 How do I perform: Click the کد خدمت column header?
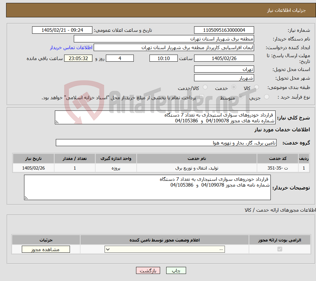(x=278, y=159)
